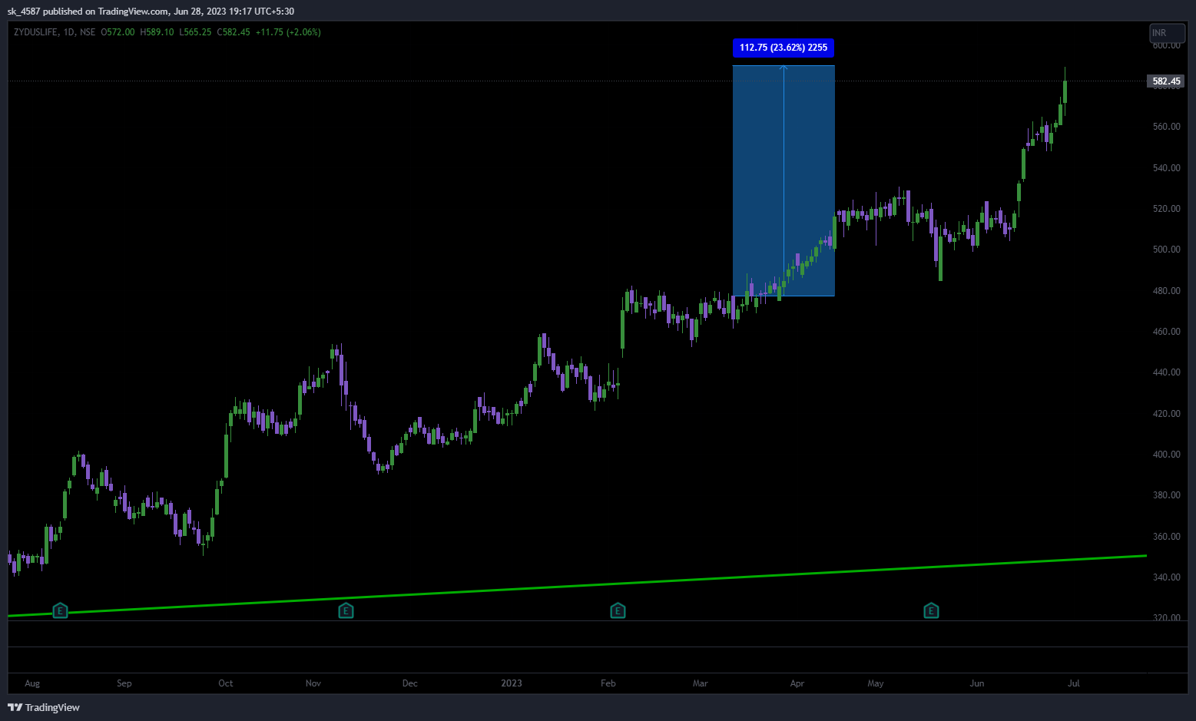Click the low value L565.25
Viewport: 1196px width, 721px height.
tap(195, 32)
